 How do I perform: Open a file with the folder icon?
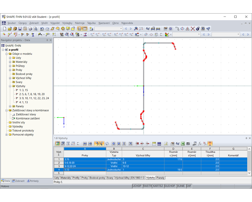tap(10, 29)
